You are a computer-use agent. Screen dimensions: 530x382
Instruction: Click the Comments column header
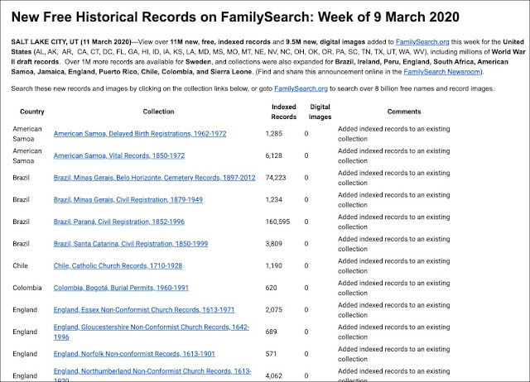pos(404,112)
